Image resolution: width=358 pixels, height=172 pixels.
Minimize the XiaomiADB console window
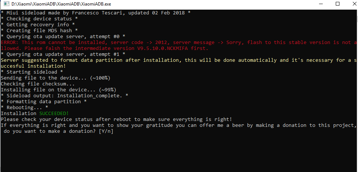(320, 4)
